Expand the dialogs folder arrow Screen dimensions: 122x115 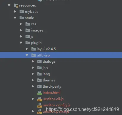click(33, 62)
